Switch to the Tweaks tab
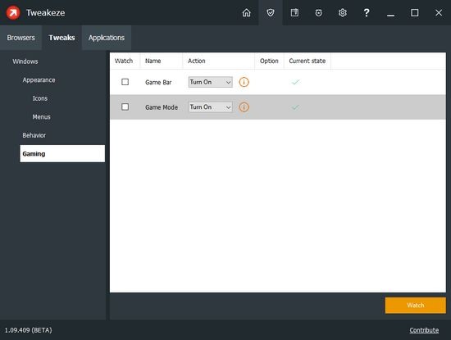 pyautogui.click(x=61, y=38)
